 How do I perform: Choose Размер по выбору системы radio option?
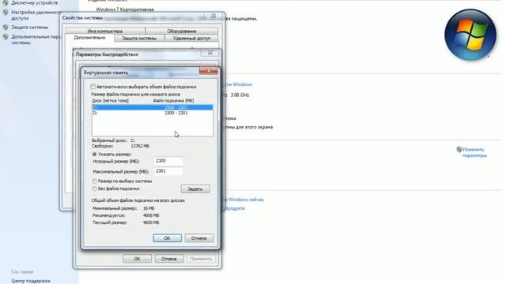tap(95, 181)
